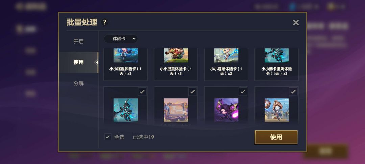Select the 小小格温体验卡 card image
365x164 pixels.
point(125,56)
